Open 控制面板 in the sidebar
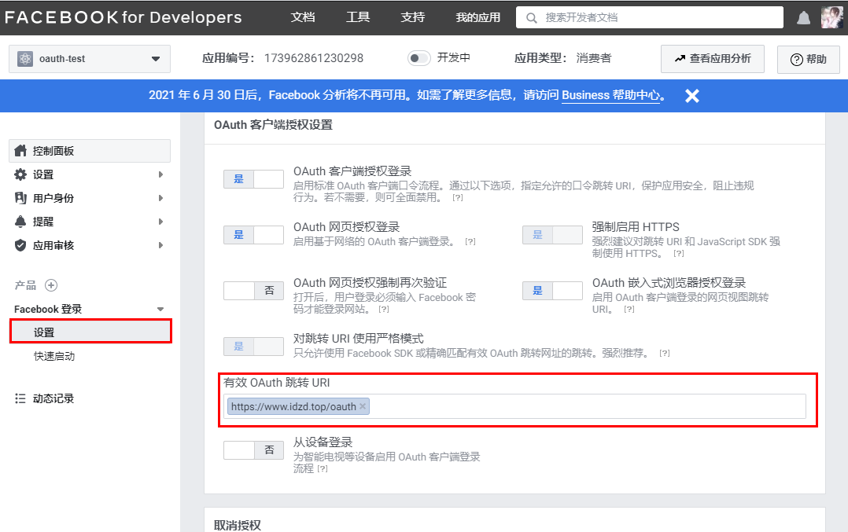 90,151
